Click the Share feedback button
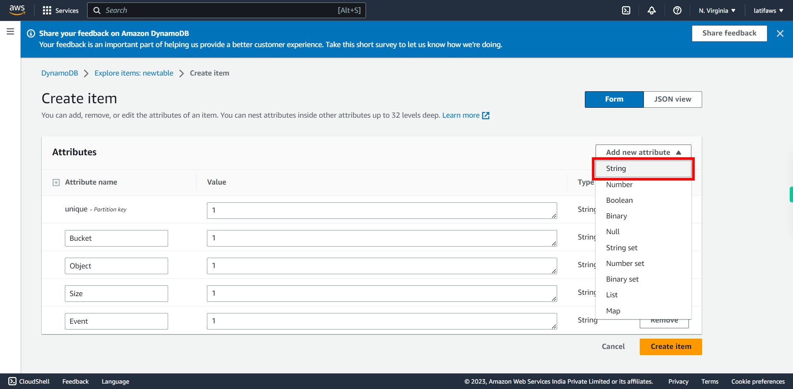The width and height of the screenshot is (793, 389). [x=729, y=33]
